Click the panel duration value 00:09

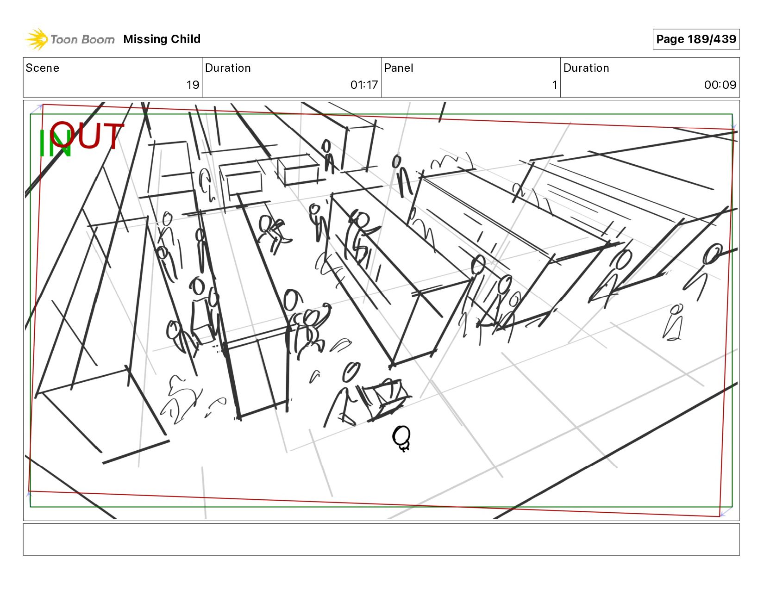(720, 85)
